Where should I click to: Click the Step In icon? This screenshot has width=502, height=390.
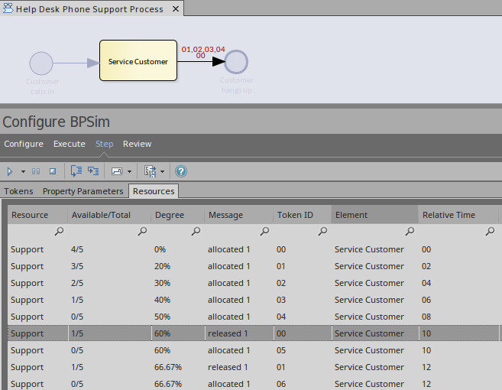(76, 171)
